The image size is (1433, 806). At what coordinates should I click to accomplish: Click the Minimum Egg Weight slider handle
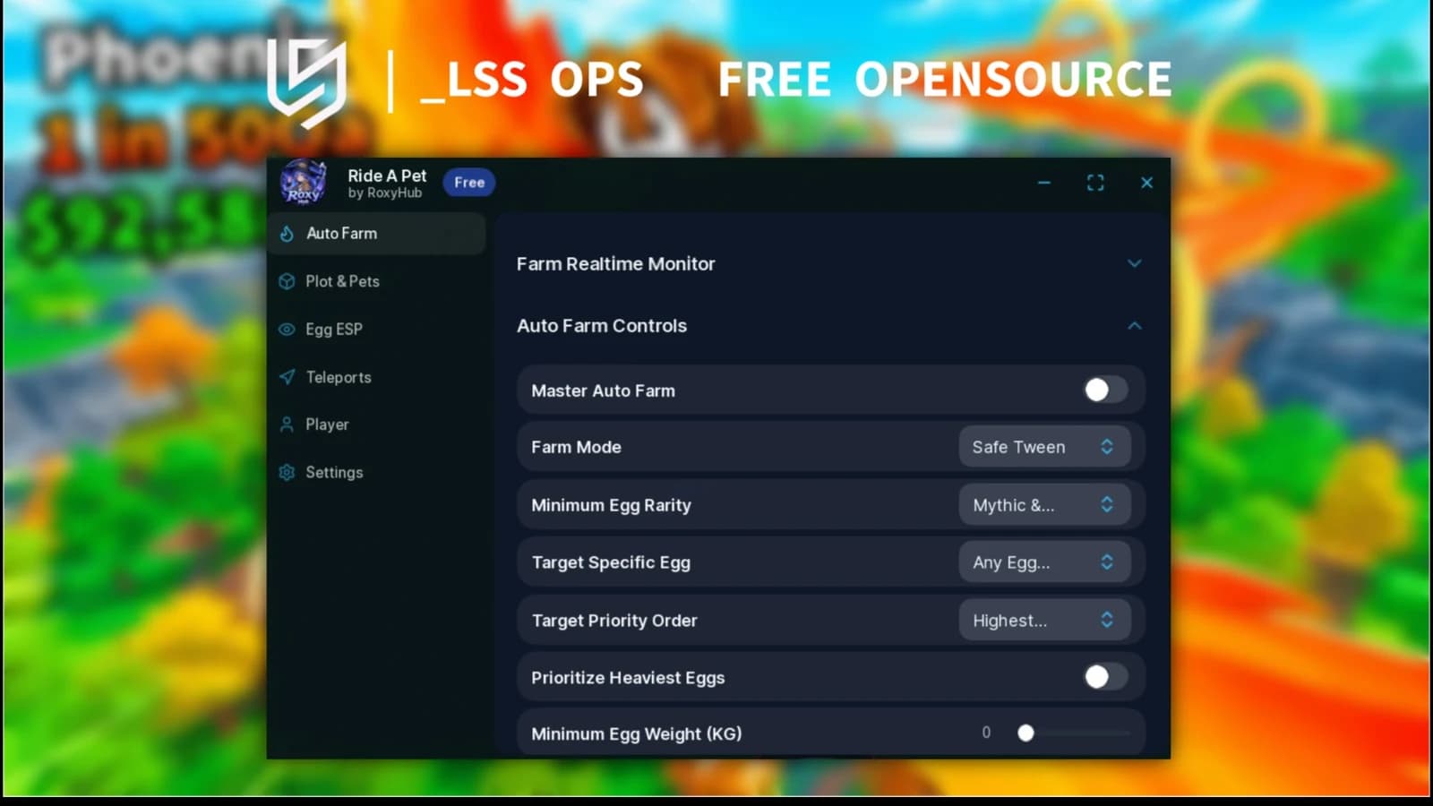click(1025, 733)
